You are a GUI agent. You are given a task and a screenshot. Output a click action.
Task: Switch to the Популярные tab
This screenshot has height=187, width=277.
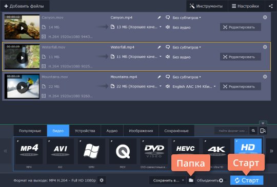point(30,131)
